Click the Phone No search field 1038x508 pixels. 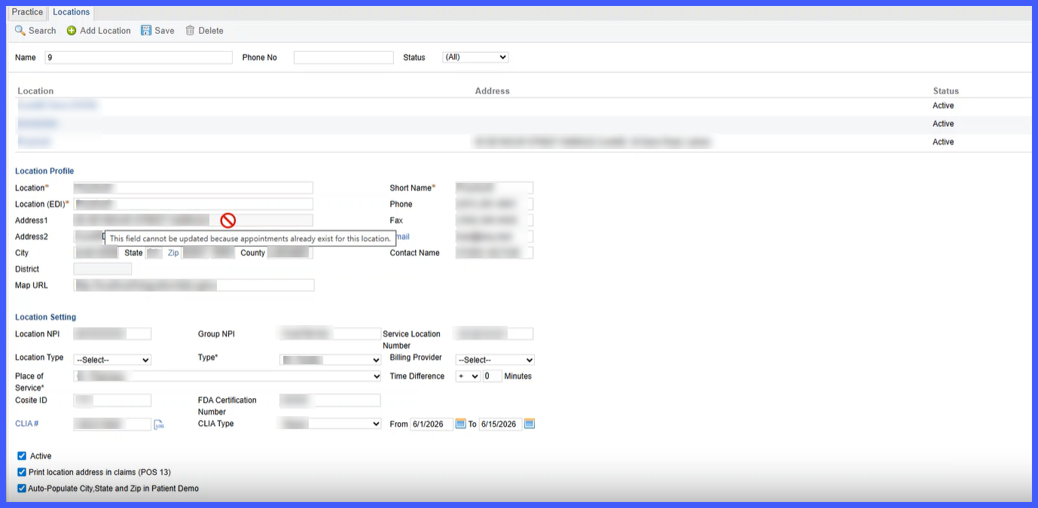tap(343, 57)
